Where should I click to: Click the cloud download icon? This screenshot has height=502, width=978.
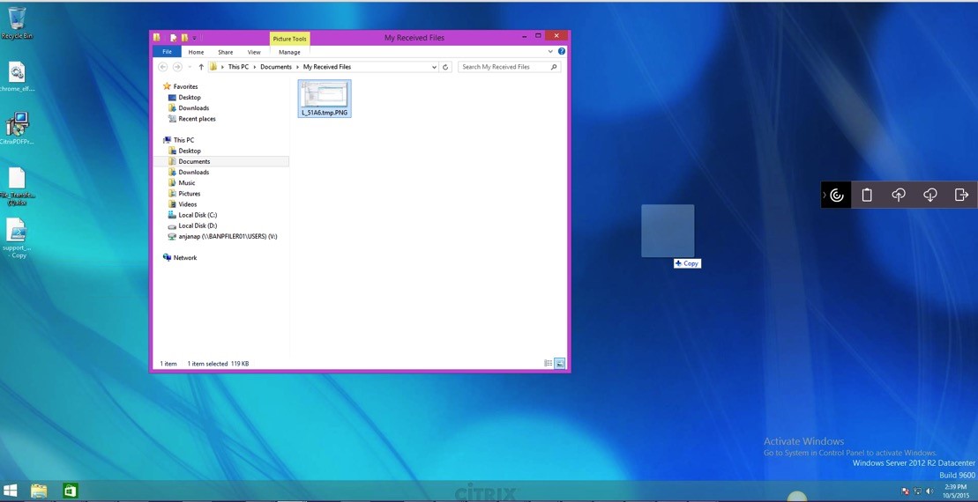tap(930, 195)
